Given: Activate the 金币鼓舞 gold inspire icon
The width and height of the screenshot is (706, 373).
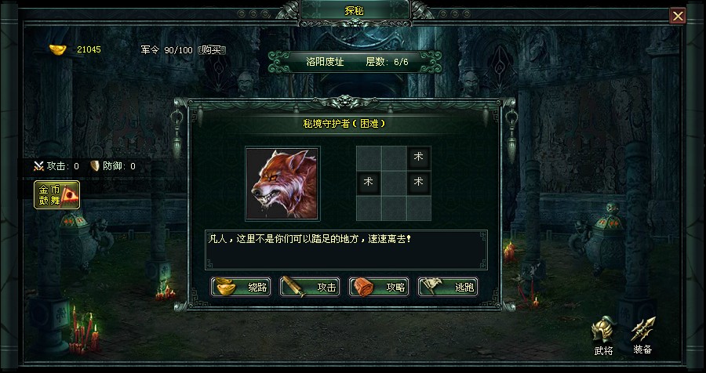Looking at the screenshot, I should pos(56,195).
